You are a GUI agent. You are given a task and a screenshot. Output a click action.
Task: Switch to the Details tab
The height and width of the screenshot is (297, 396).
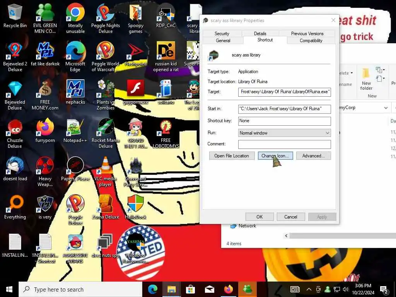pos(260,34)
